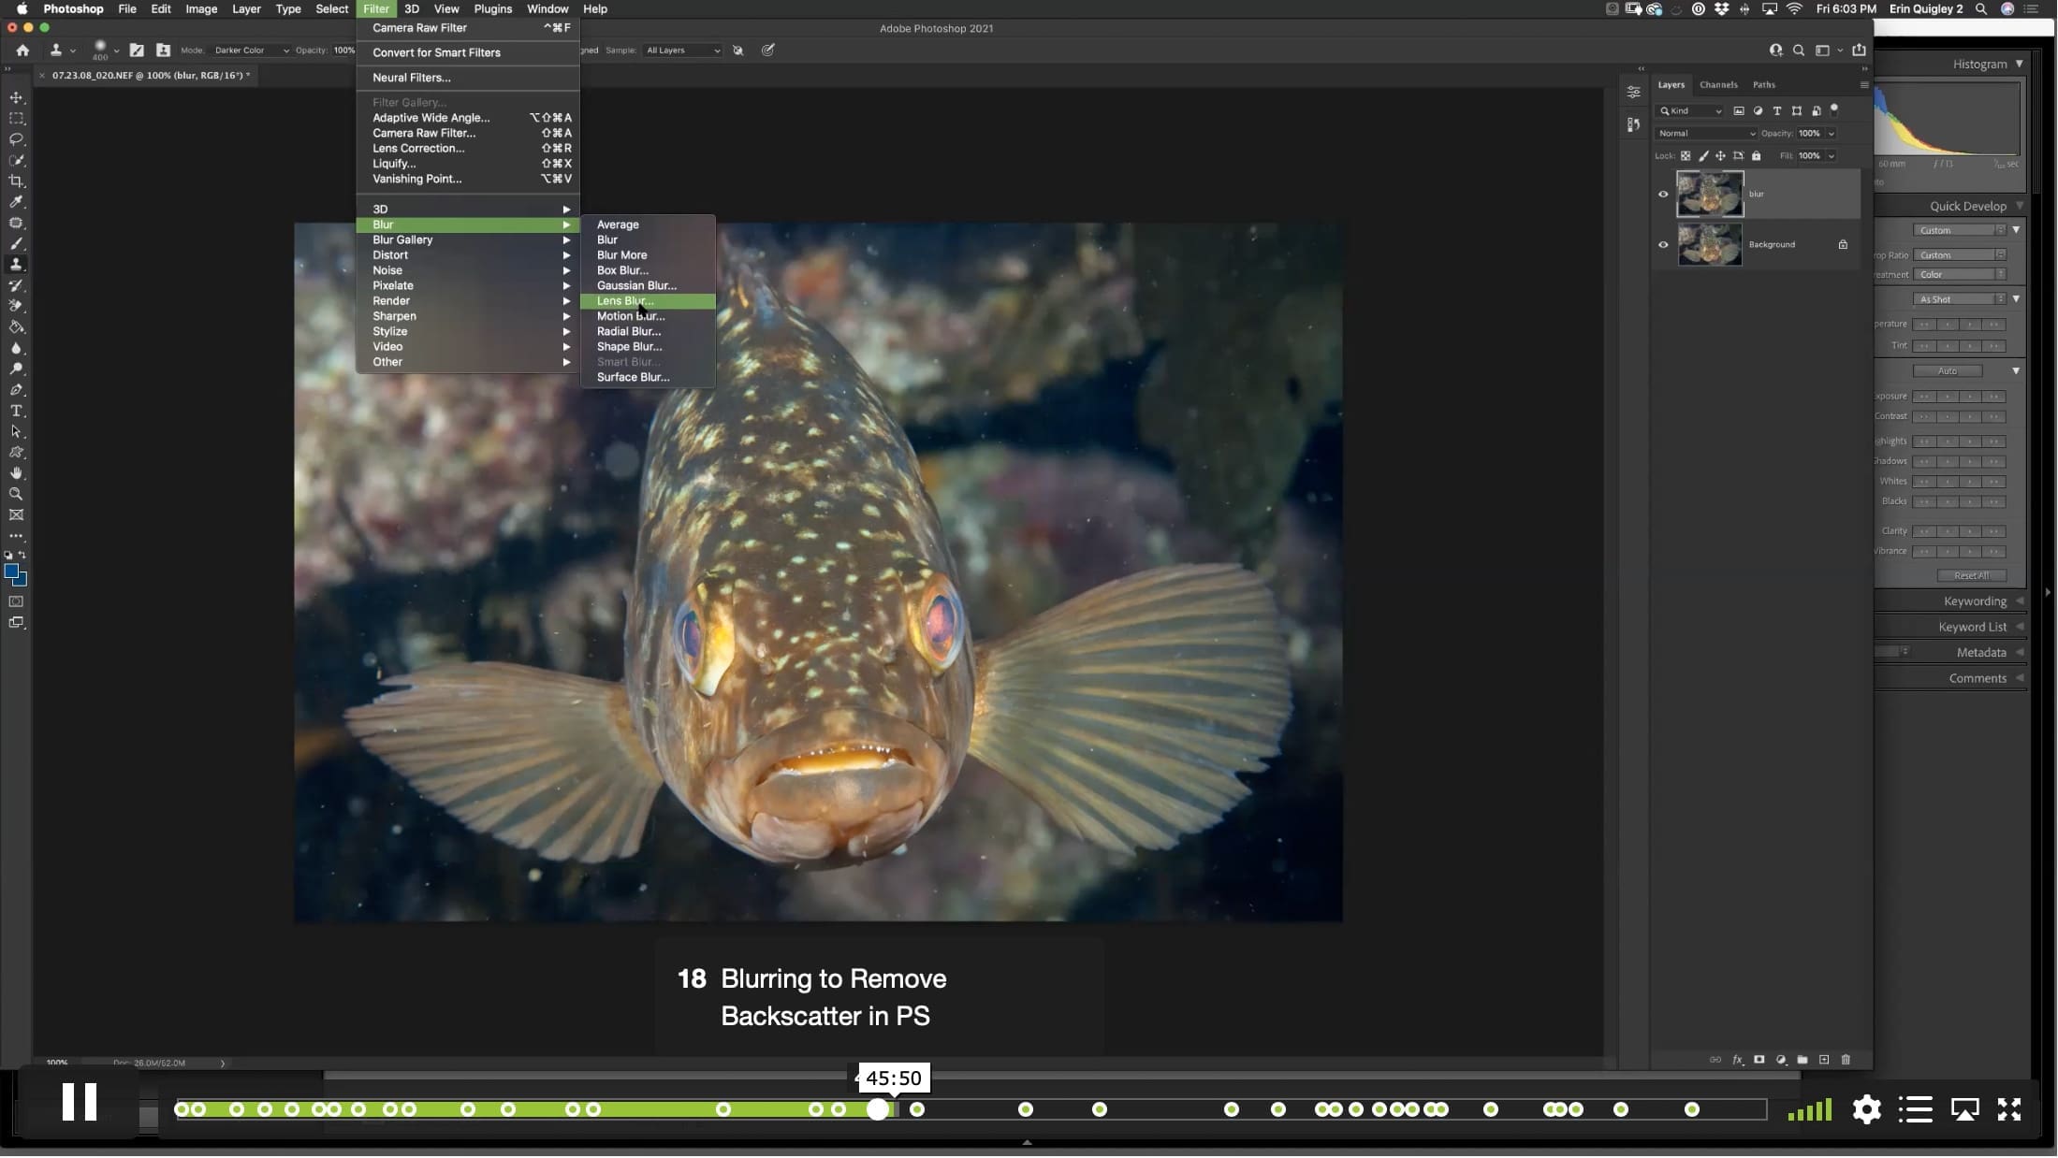Select the Zoom tool in toolbar
This screenshot has width=2058, height=1158.
click(x=16, y=494)
